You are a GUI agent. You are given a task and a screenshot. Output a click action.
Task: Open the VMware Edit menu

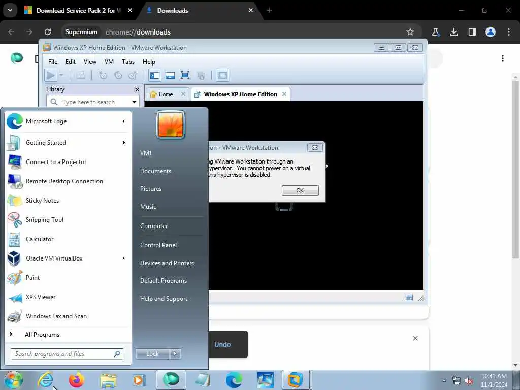(x=70, y=61)
